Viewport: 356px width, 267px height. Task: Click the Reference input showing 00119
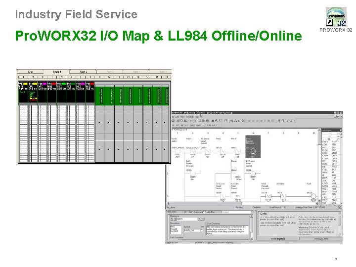[x=187, y=219]
